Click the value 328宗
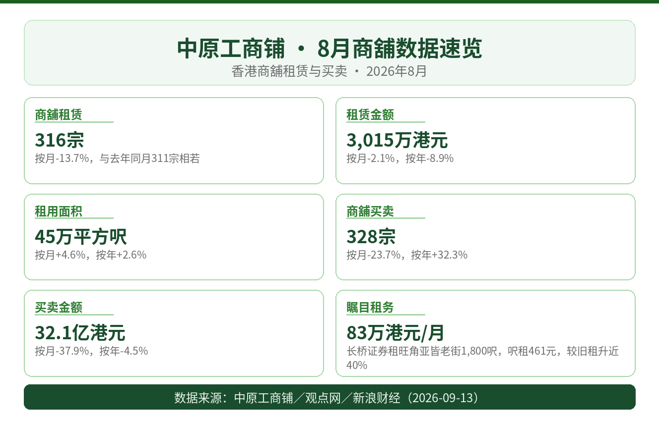 (x=371, y=237)
